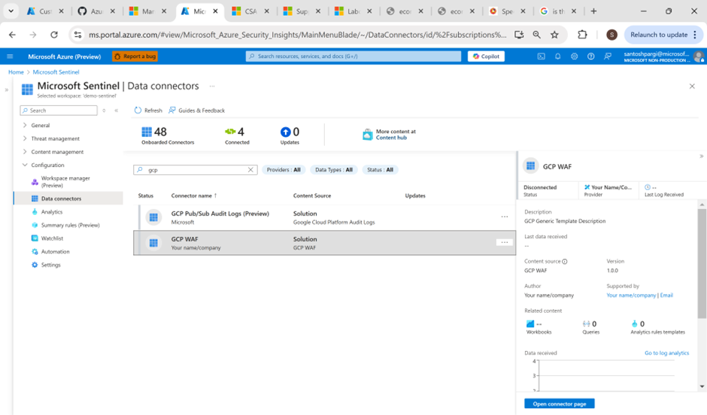The width and height of the screenshot is (707, 415).
Task: Select Data connectors in sidebar
Action: (x=68, y=198)
